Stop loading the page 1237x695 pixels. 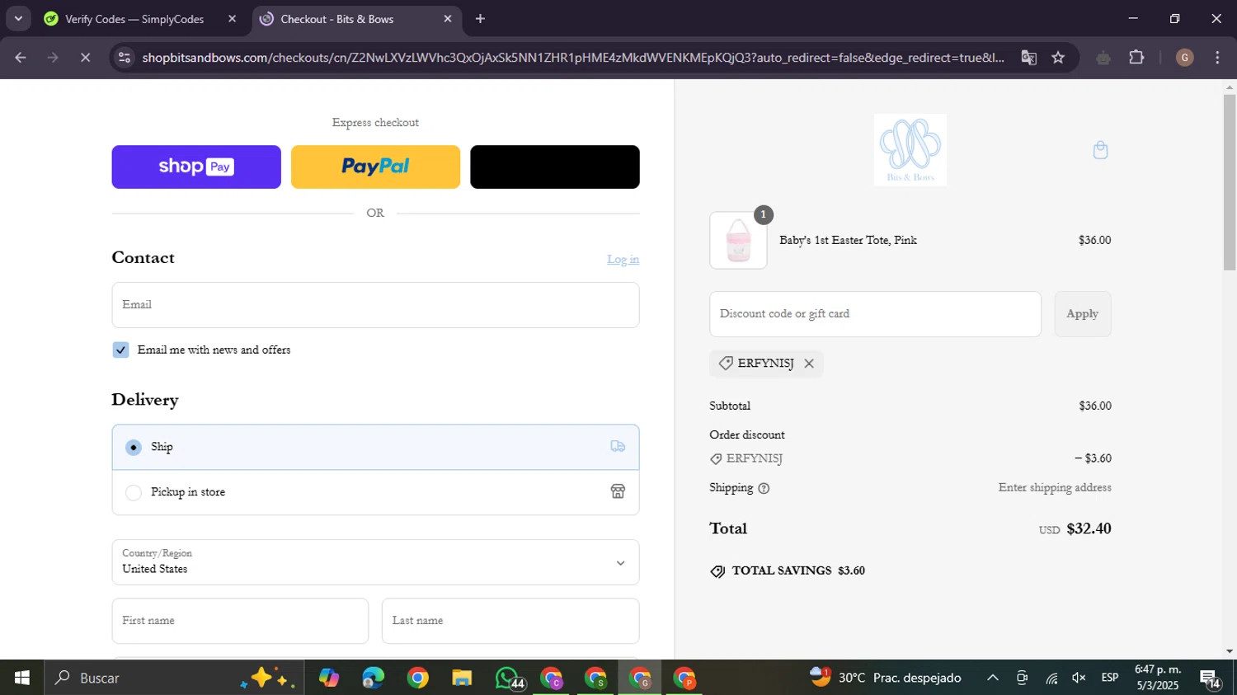click(x=85, y=58)
